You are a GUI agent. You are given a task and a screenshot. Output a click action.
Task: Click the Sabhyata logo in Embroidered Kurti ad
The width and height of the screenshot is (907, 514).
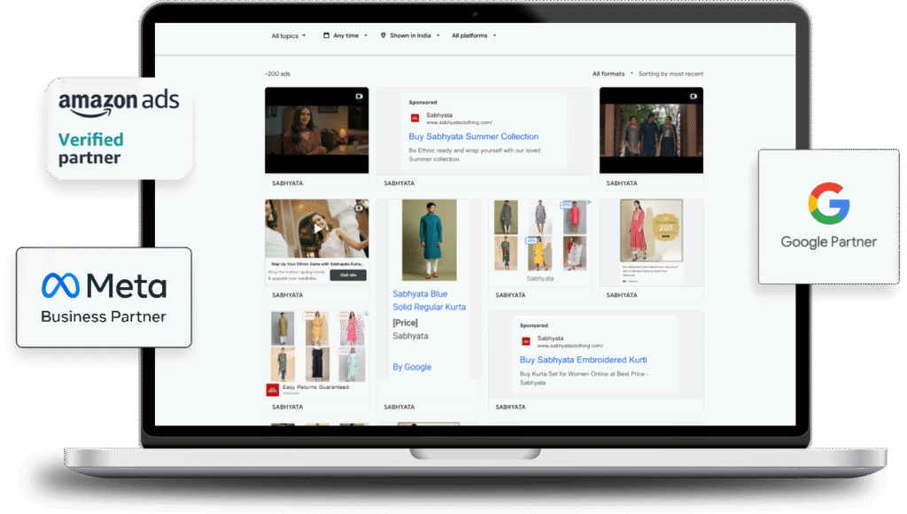pos(525,341)
